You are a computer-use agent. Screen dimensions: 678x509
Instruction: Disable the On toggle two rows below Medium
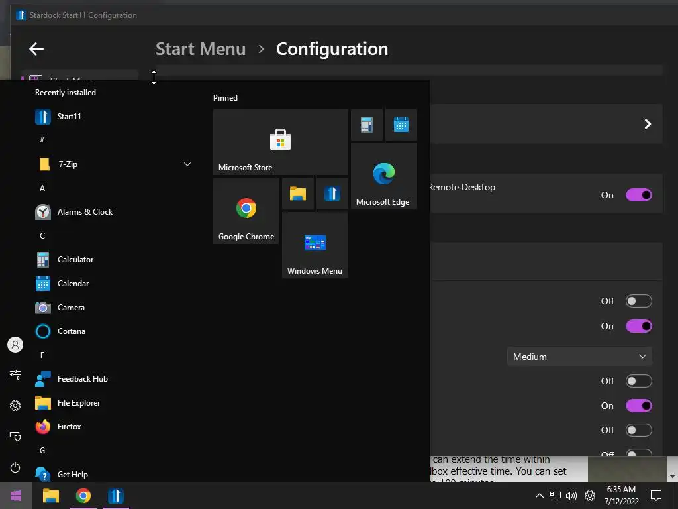pyautogui.click(x=639, y=406)
